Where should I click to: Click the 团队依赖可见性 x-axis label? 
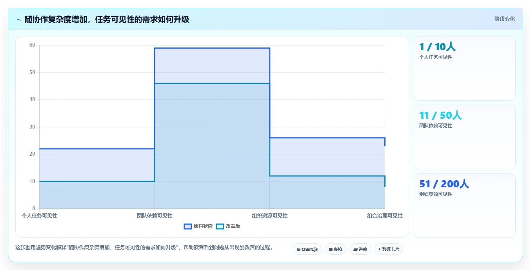pos(155,216)
